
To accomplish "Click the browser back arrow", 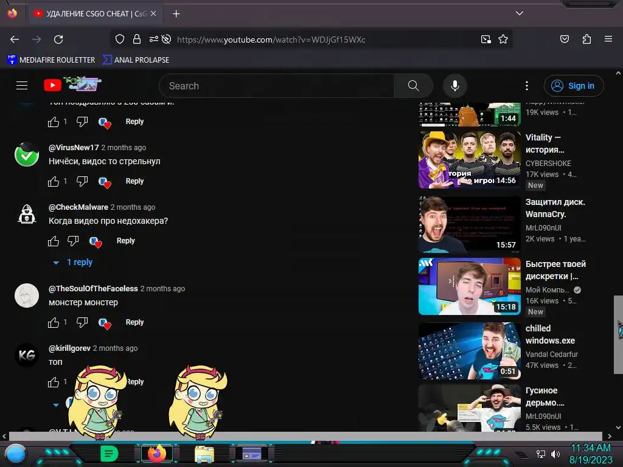I will (x=15, y=40).
